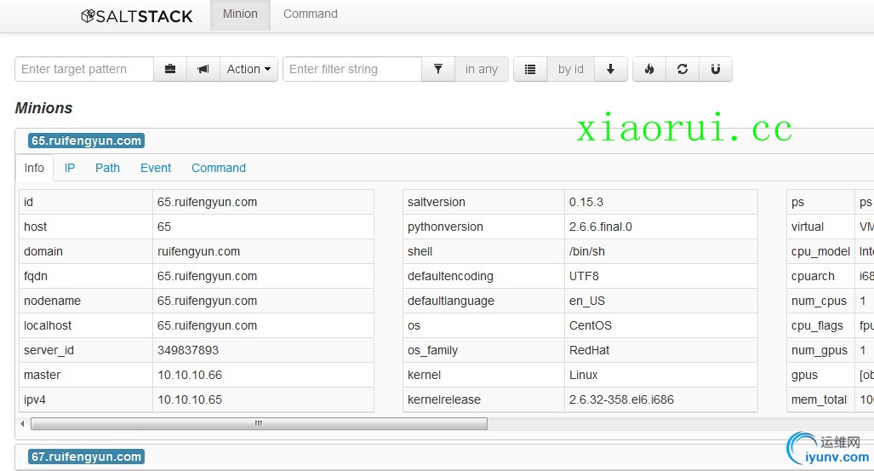Click the cpu_model label cell
This screenshot has height=471, width=874.
820,252
